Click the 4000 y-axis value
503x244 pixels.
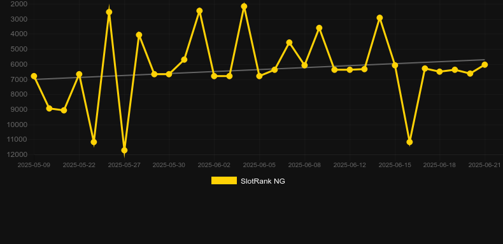point(19,34)
